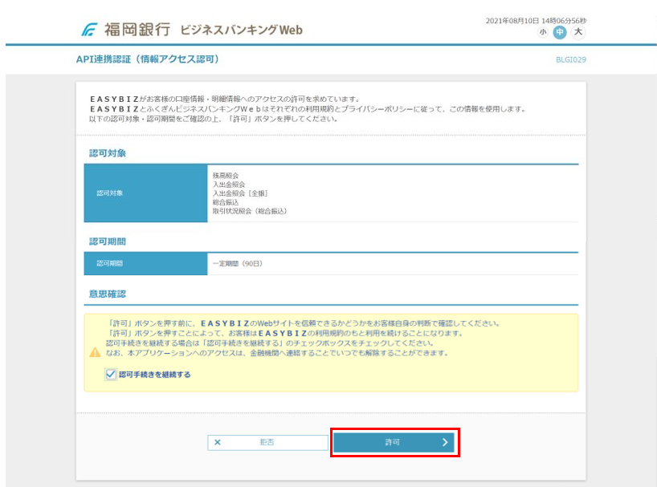
Task: Click the 意思確認 section heading
Action: tap(108, 294)
